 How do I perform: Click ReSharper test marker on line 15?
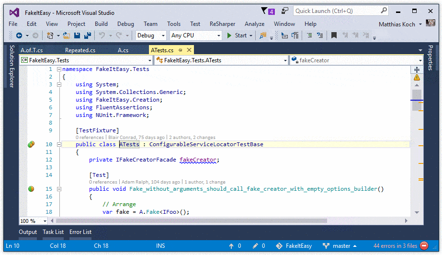coord(31,189)
